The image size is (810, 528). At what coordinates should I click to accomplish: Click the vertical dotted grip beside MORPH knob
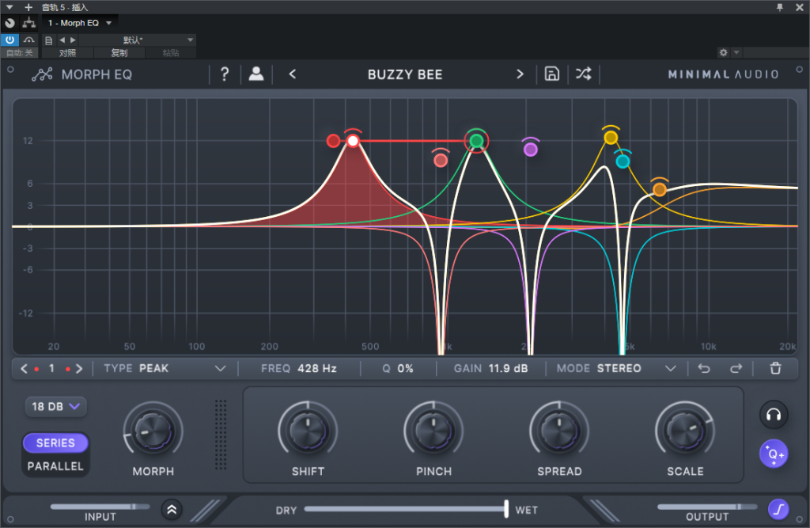(221, 435)
